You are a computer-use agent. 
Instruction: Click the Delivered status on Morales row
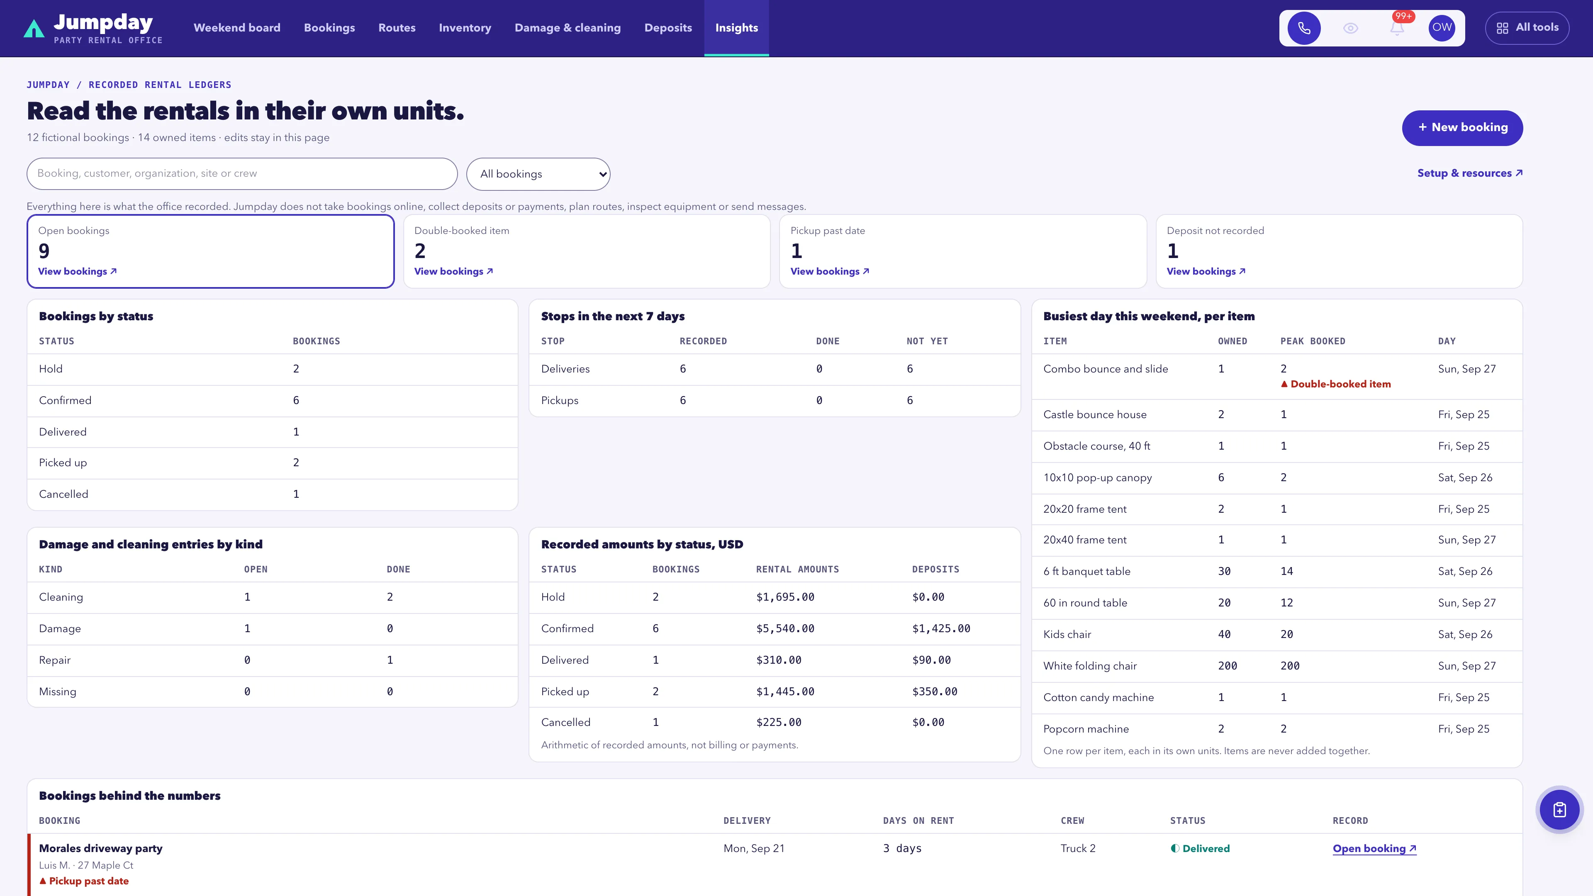1200,848
